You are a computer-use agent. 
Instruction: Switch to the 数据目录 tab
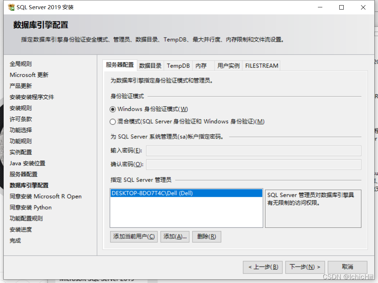tap(150, 66)
